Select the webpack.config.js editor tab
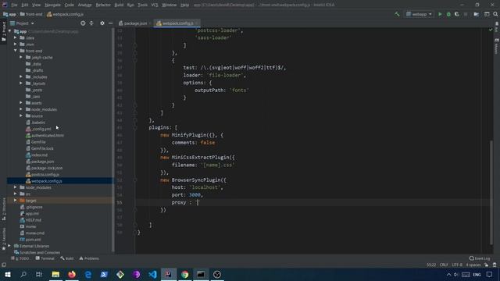 pos(177,23)
